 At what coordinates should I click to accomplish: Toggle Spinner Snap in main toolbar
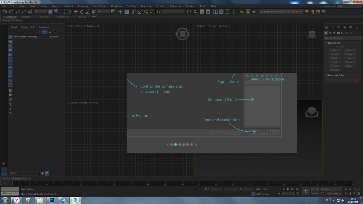(x=152, y=12)
